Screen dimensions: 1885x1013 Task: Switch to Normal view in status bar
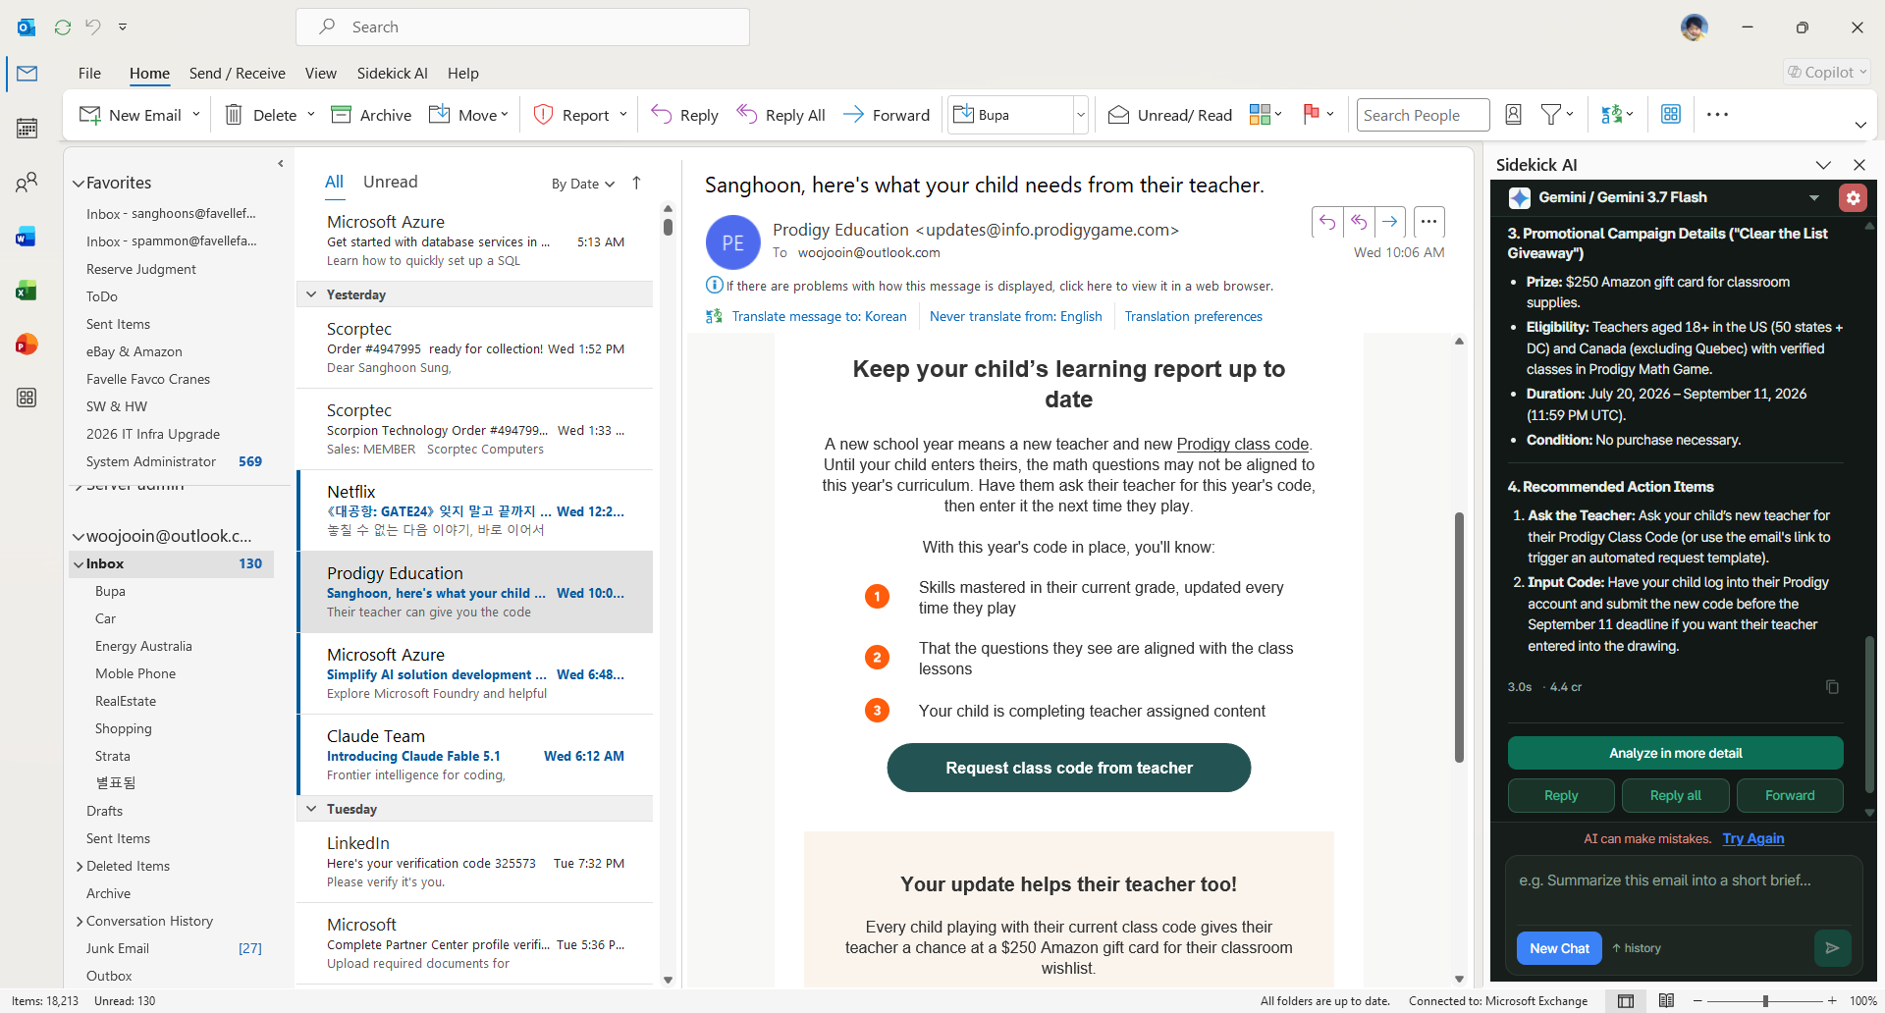click(1626, 1001)
